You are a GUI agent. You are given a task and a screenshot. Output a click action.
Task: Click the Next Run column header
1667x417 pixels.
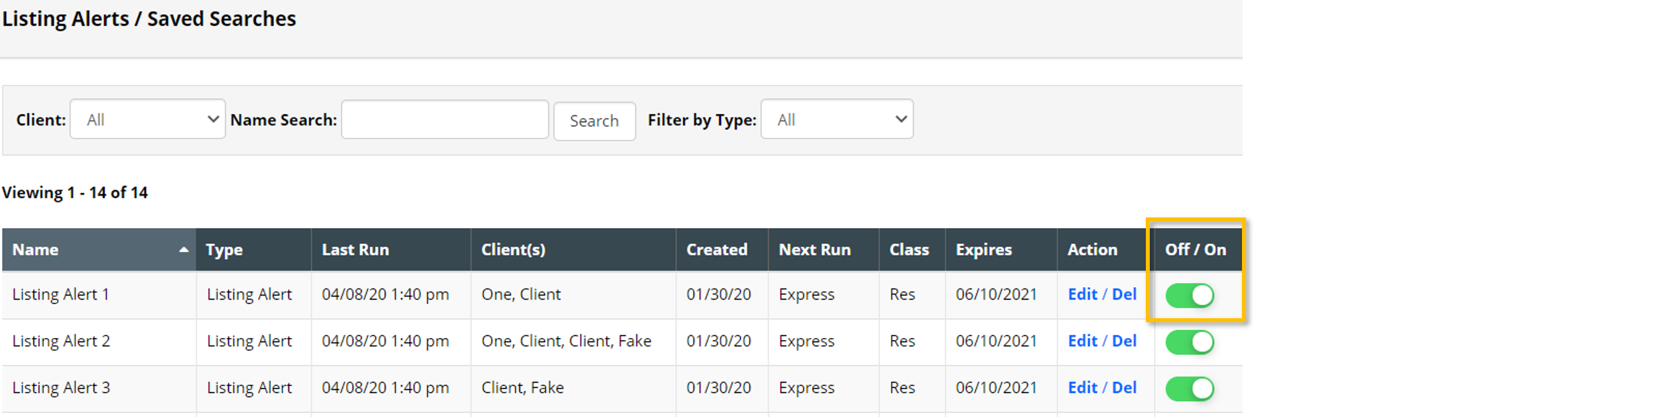[x=814, y=250]
